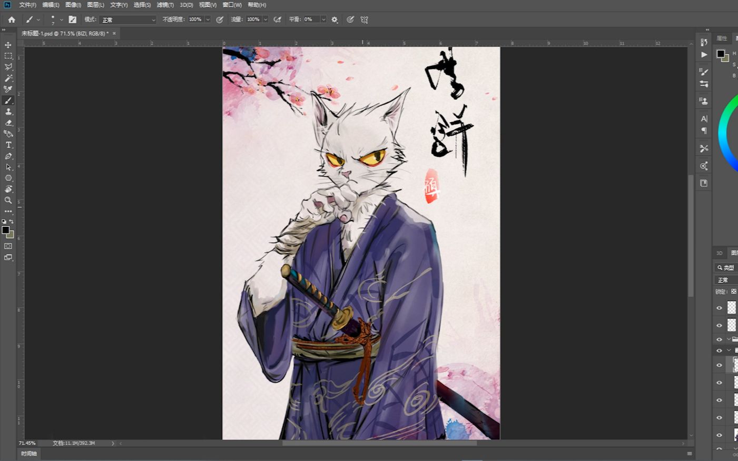The height and width of the screenshot is (461, 738).
Task: Select the Path Selection arrow tool
Action: (x=8, y=167)
